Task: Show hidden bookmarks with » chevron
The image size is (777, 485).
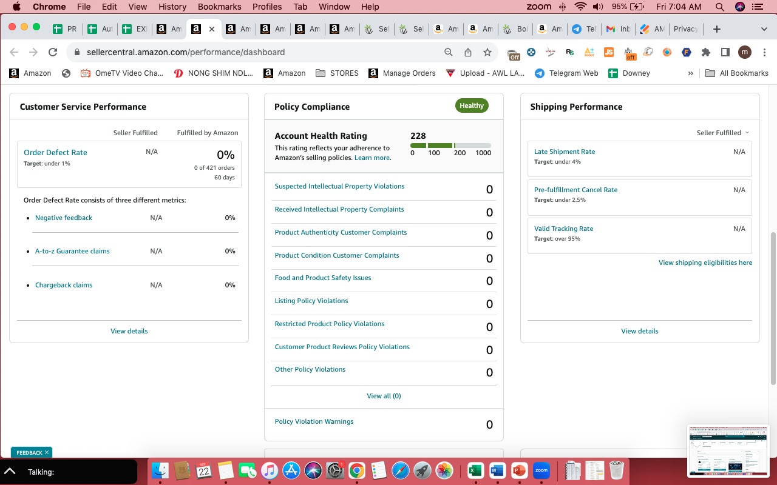Action: (691, 73)
